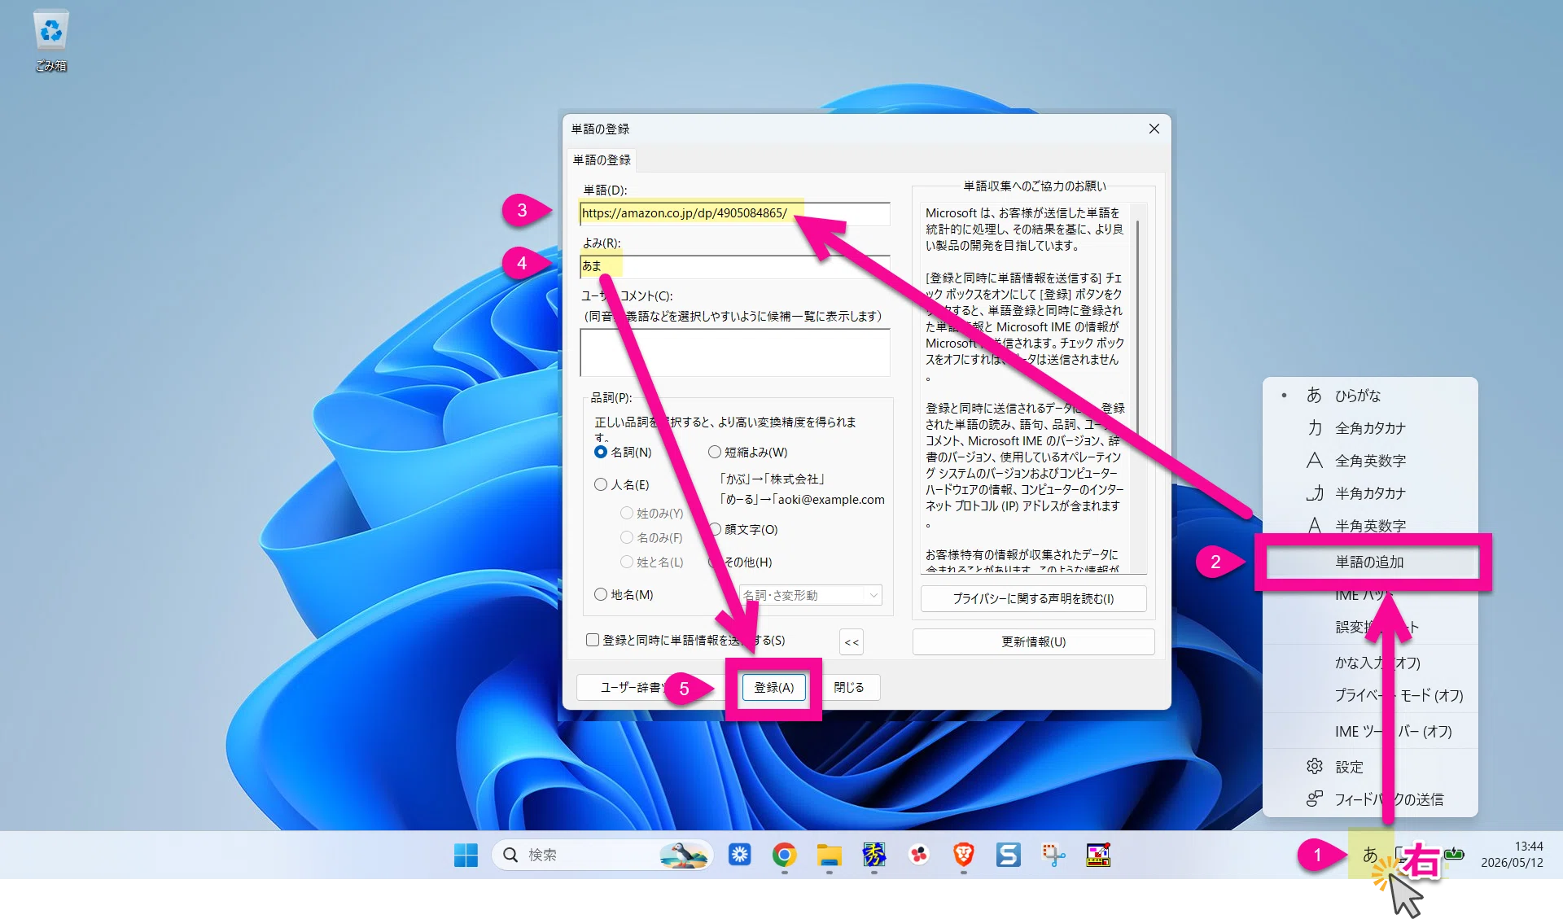1563x919 pixels.
Task: Click the battery icon in the system tray
Action: click(x=1455, y=854)
